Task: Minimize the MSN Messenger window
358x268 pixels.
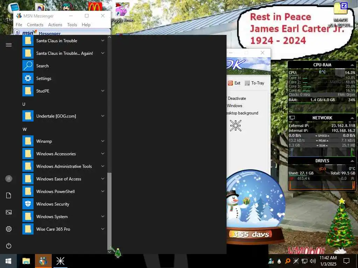Action: [x=71, y=16]
